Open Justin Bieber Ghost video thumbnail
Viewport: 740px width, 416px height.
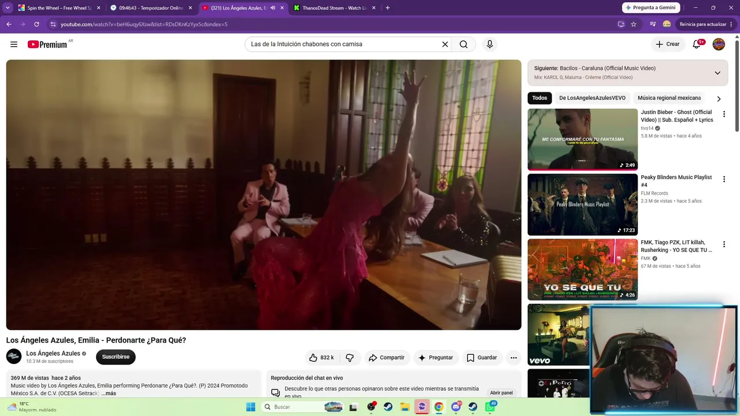point(582,139)
